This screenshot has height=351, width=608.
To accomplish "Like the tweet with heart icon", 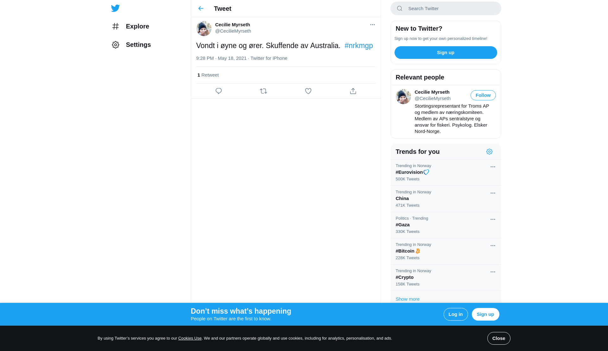I will [x=308, y=91].
